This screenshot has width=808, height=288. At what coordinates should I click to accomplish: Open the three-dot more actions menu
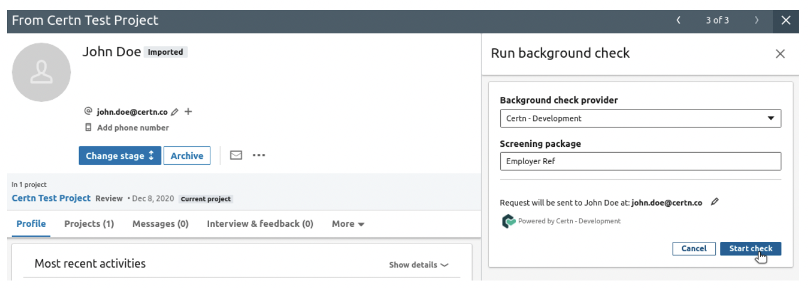[259, 156]
